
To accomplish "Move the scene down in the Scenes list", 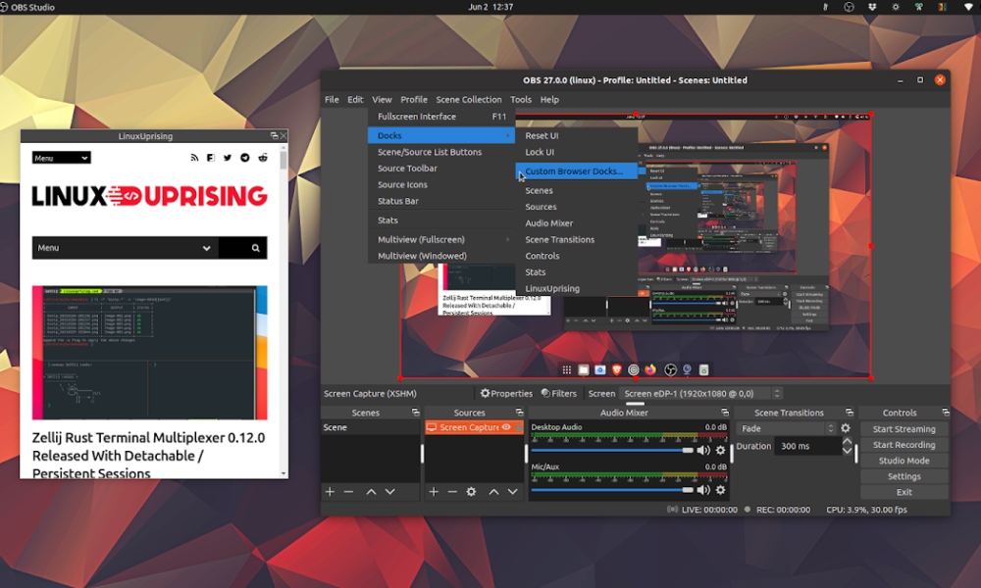I will pyautogui.click(x=389, y=492).
